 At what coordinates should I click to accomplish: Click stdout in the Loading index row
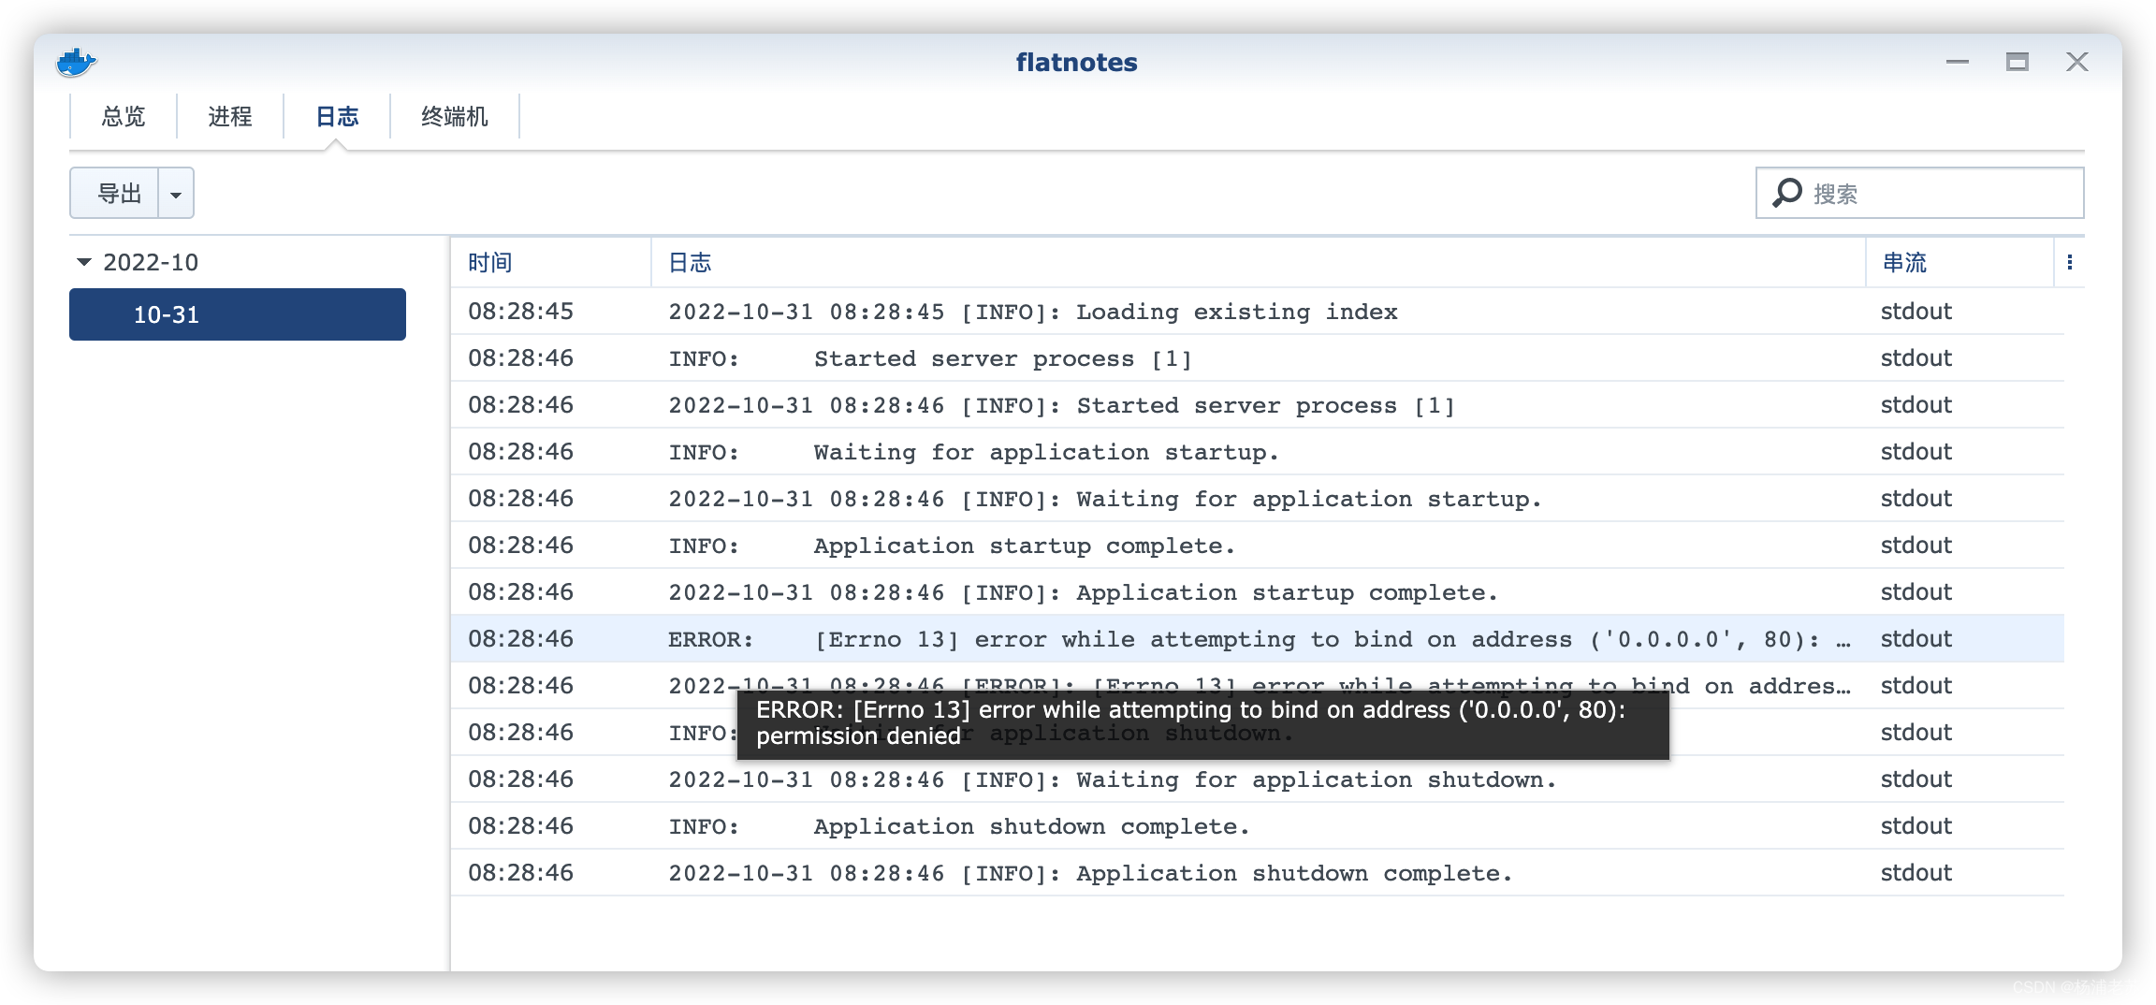pos(1916,312)
